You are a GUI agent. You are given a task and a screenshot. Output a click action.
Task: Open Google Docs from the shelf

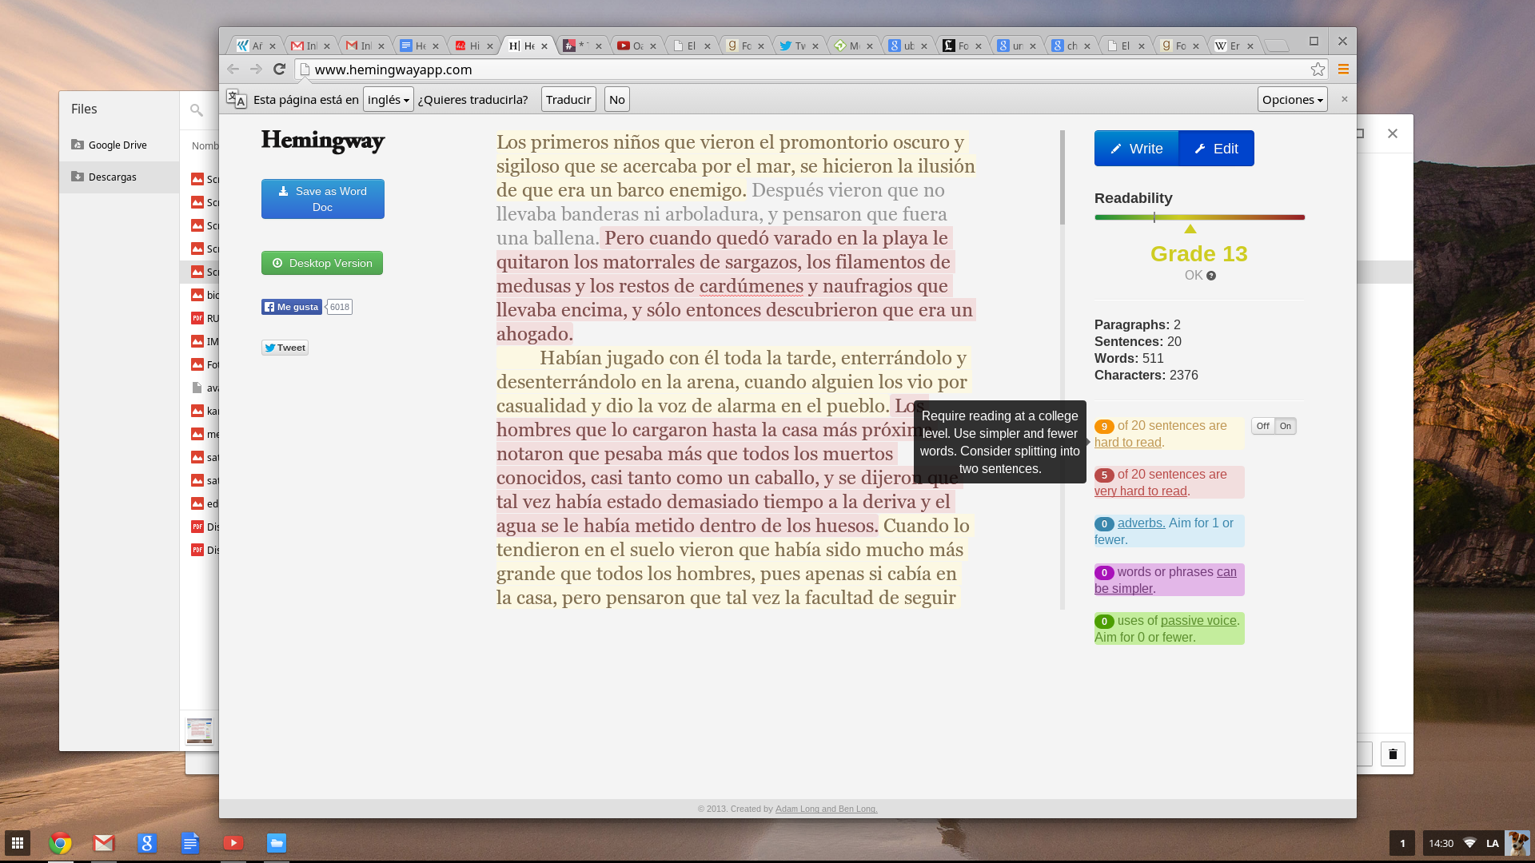190,843
